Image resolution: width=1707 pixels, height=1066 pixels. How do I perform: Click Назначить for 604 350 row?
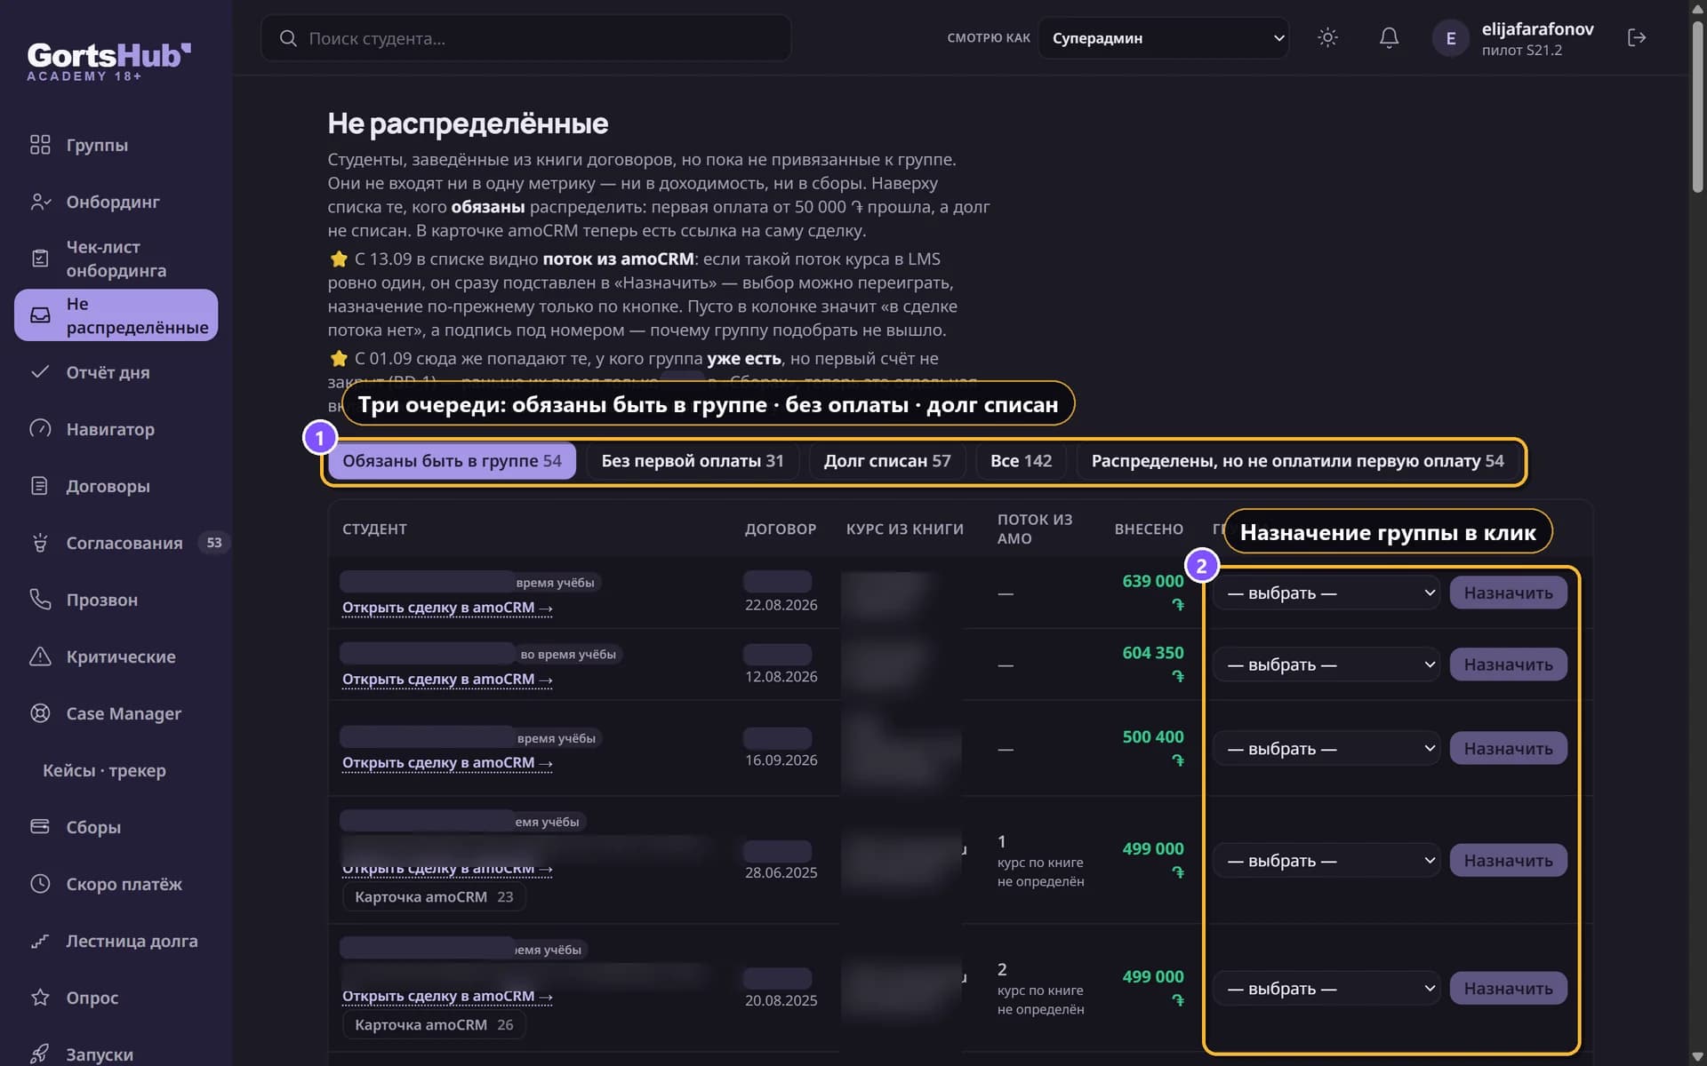pos(1508,664)
